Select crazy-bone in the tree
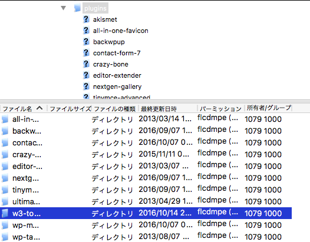Image resolution: width=310 pixels, height=242 pixels. (x=111, y=64)
